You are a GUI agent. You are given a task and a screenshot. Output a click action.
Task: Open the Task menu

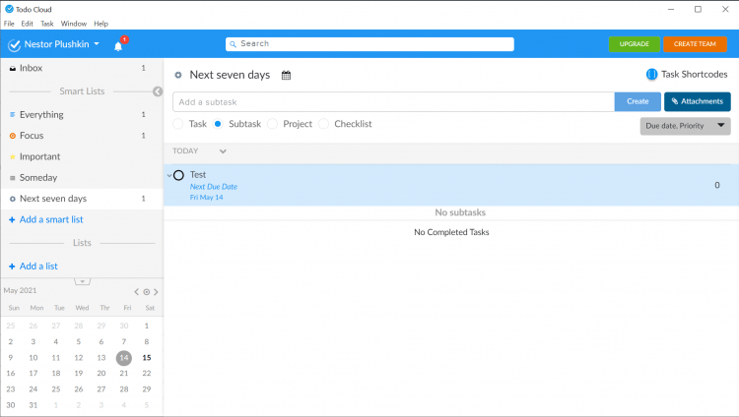point(46,23)
